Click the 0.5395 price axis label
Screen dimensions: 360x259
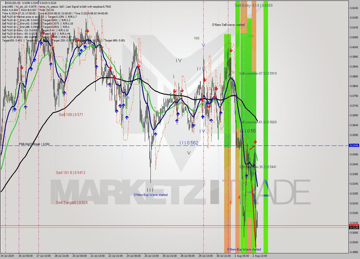tap(354, 174)
